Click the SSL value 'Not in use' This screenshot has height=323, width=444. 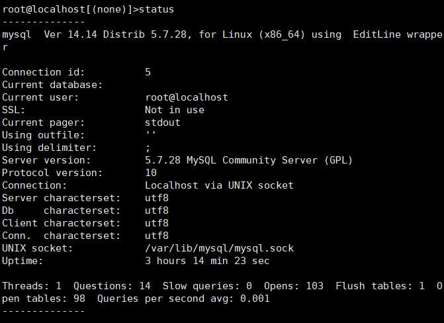click(x=174, y=110)
